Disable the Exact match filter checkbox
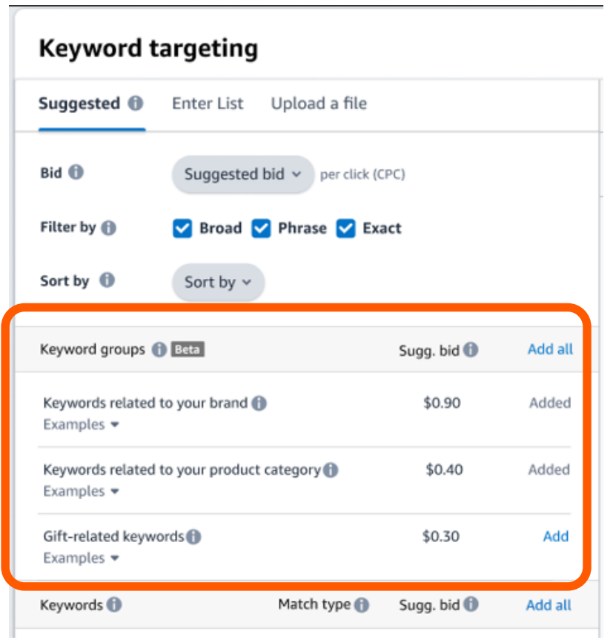Viewport: 613px width, 643px height. (346, 228)
